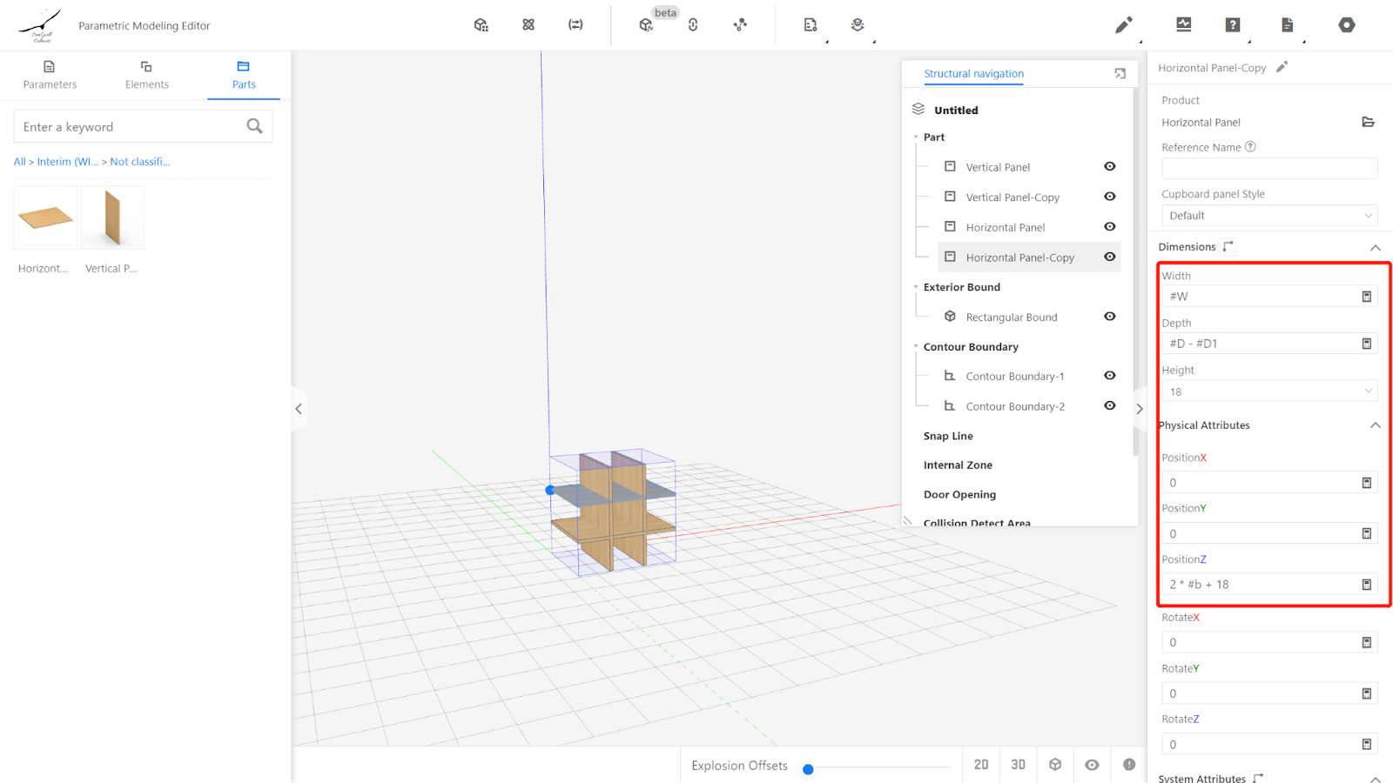Click the search magnifier icon

(x=254, y=126)
